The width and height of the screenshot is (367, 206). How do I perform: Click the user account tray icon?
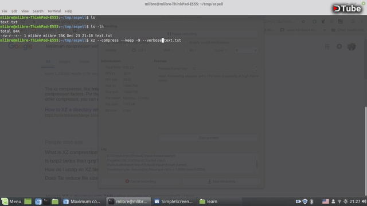point(333,201)
